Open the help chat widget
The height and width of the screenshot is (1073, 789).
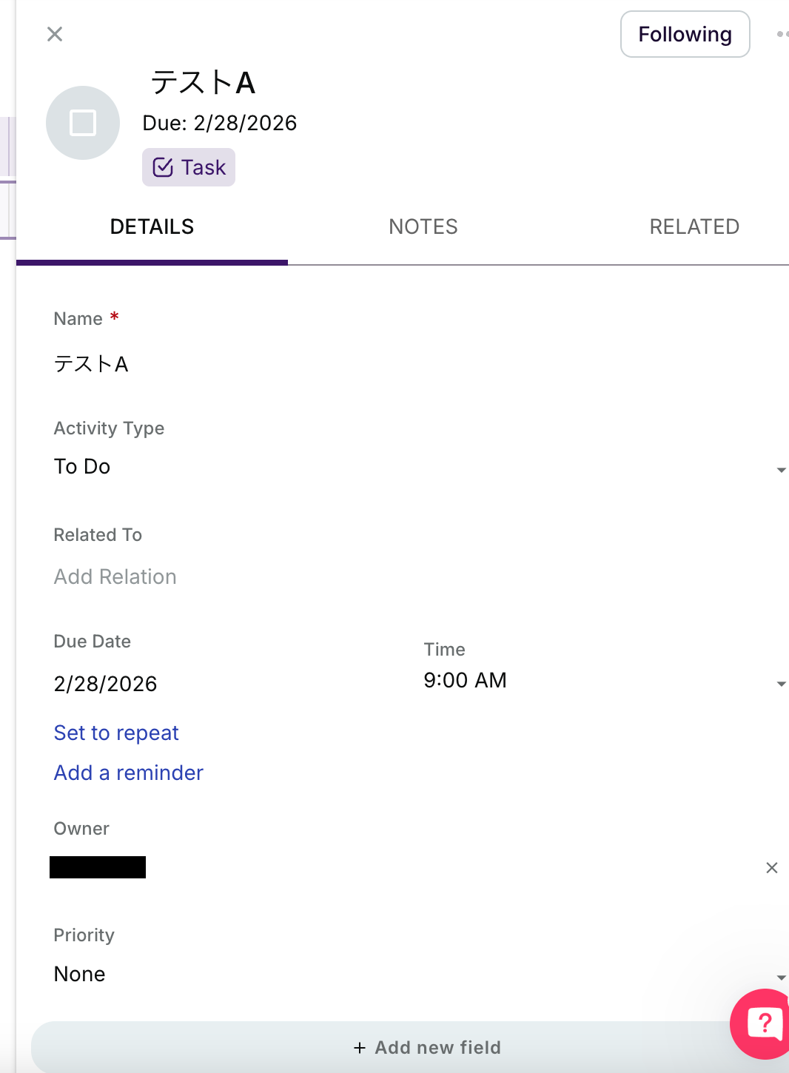(x=762, y=1024)
